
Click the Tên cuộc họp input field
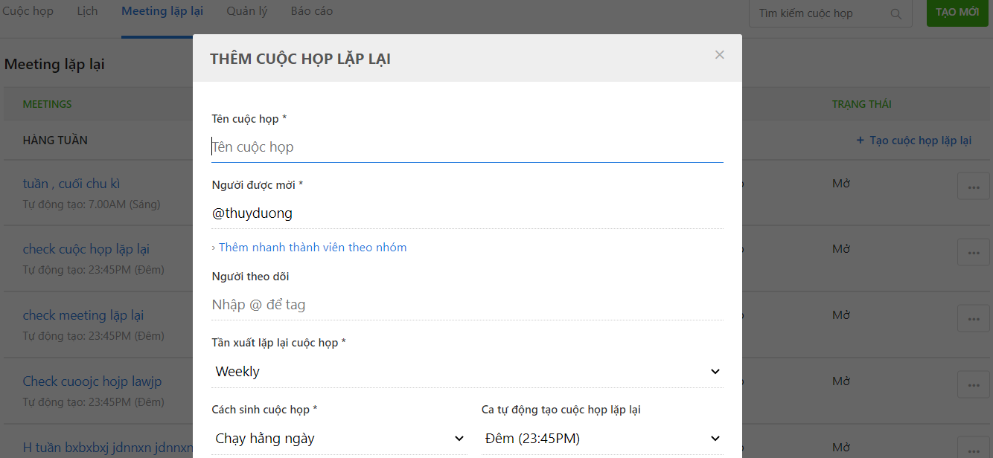(x=467, y=147)
